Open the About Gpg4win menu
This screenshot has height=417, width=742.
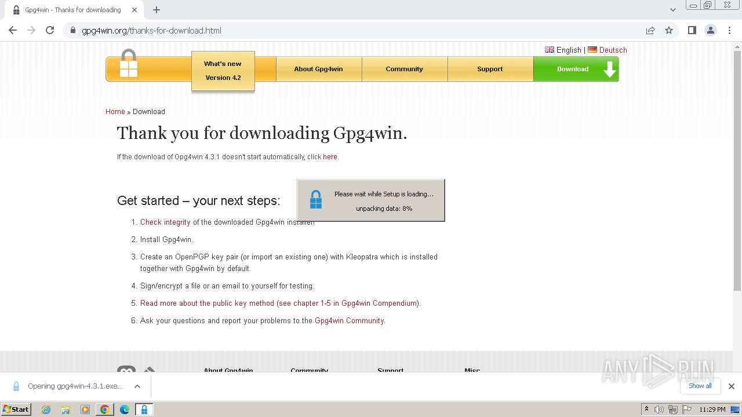[x=319, y=69]
